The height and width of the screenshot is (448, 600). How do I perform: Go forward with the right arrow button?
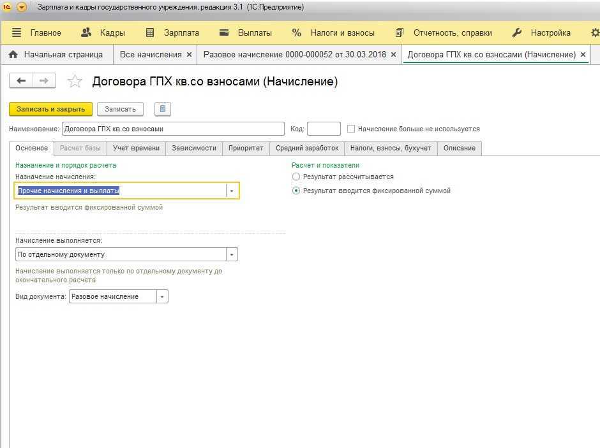tap(45, 80)
